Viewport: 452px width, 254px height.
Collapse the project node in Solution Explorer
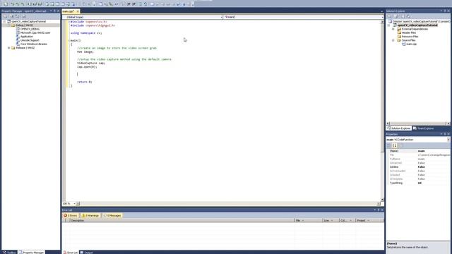(388, 25)
